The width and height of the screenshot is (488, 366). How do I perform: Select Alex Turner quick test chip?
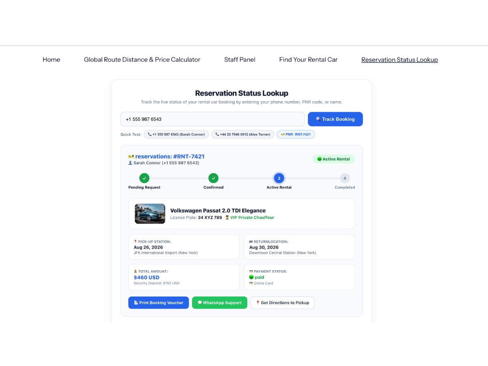[243, 134]
